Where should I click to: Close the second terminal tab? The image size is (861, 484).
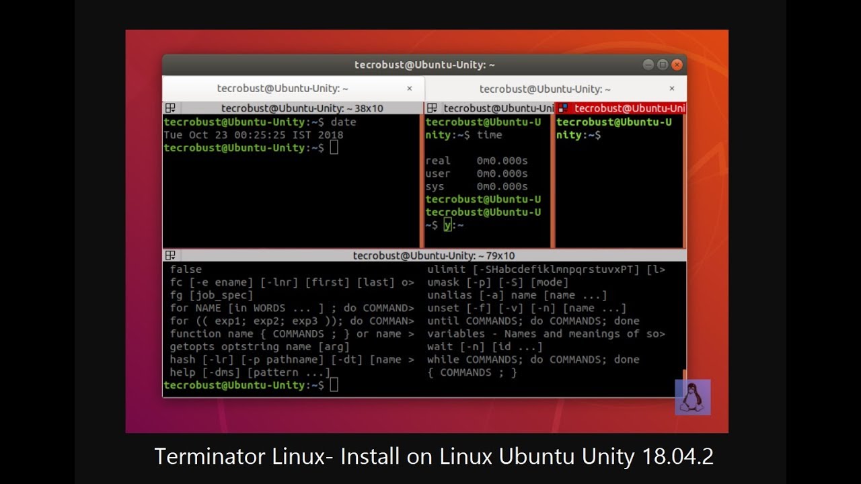(671, 89)
